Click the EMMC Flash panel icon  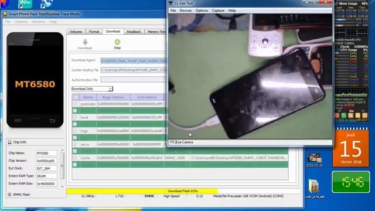pos(9,195)
